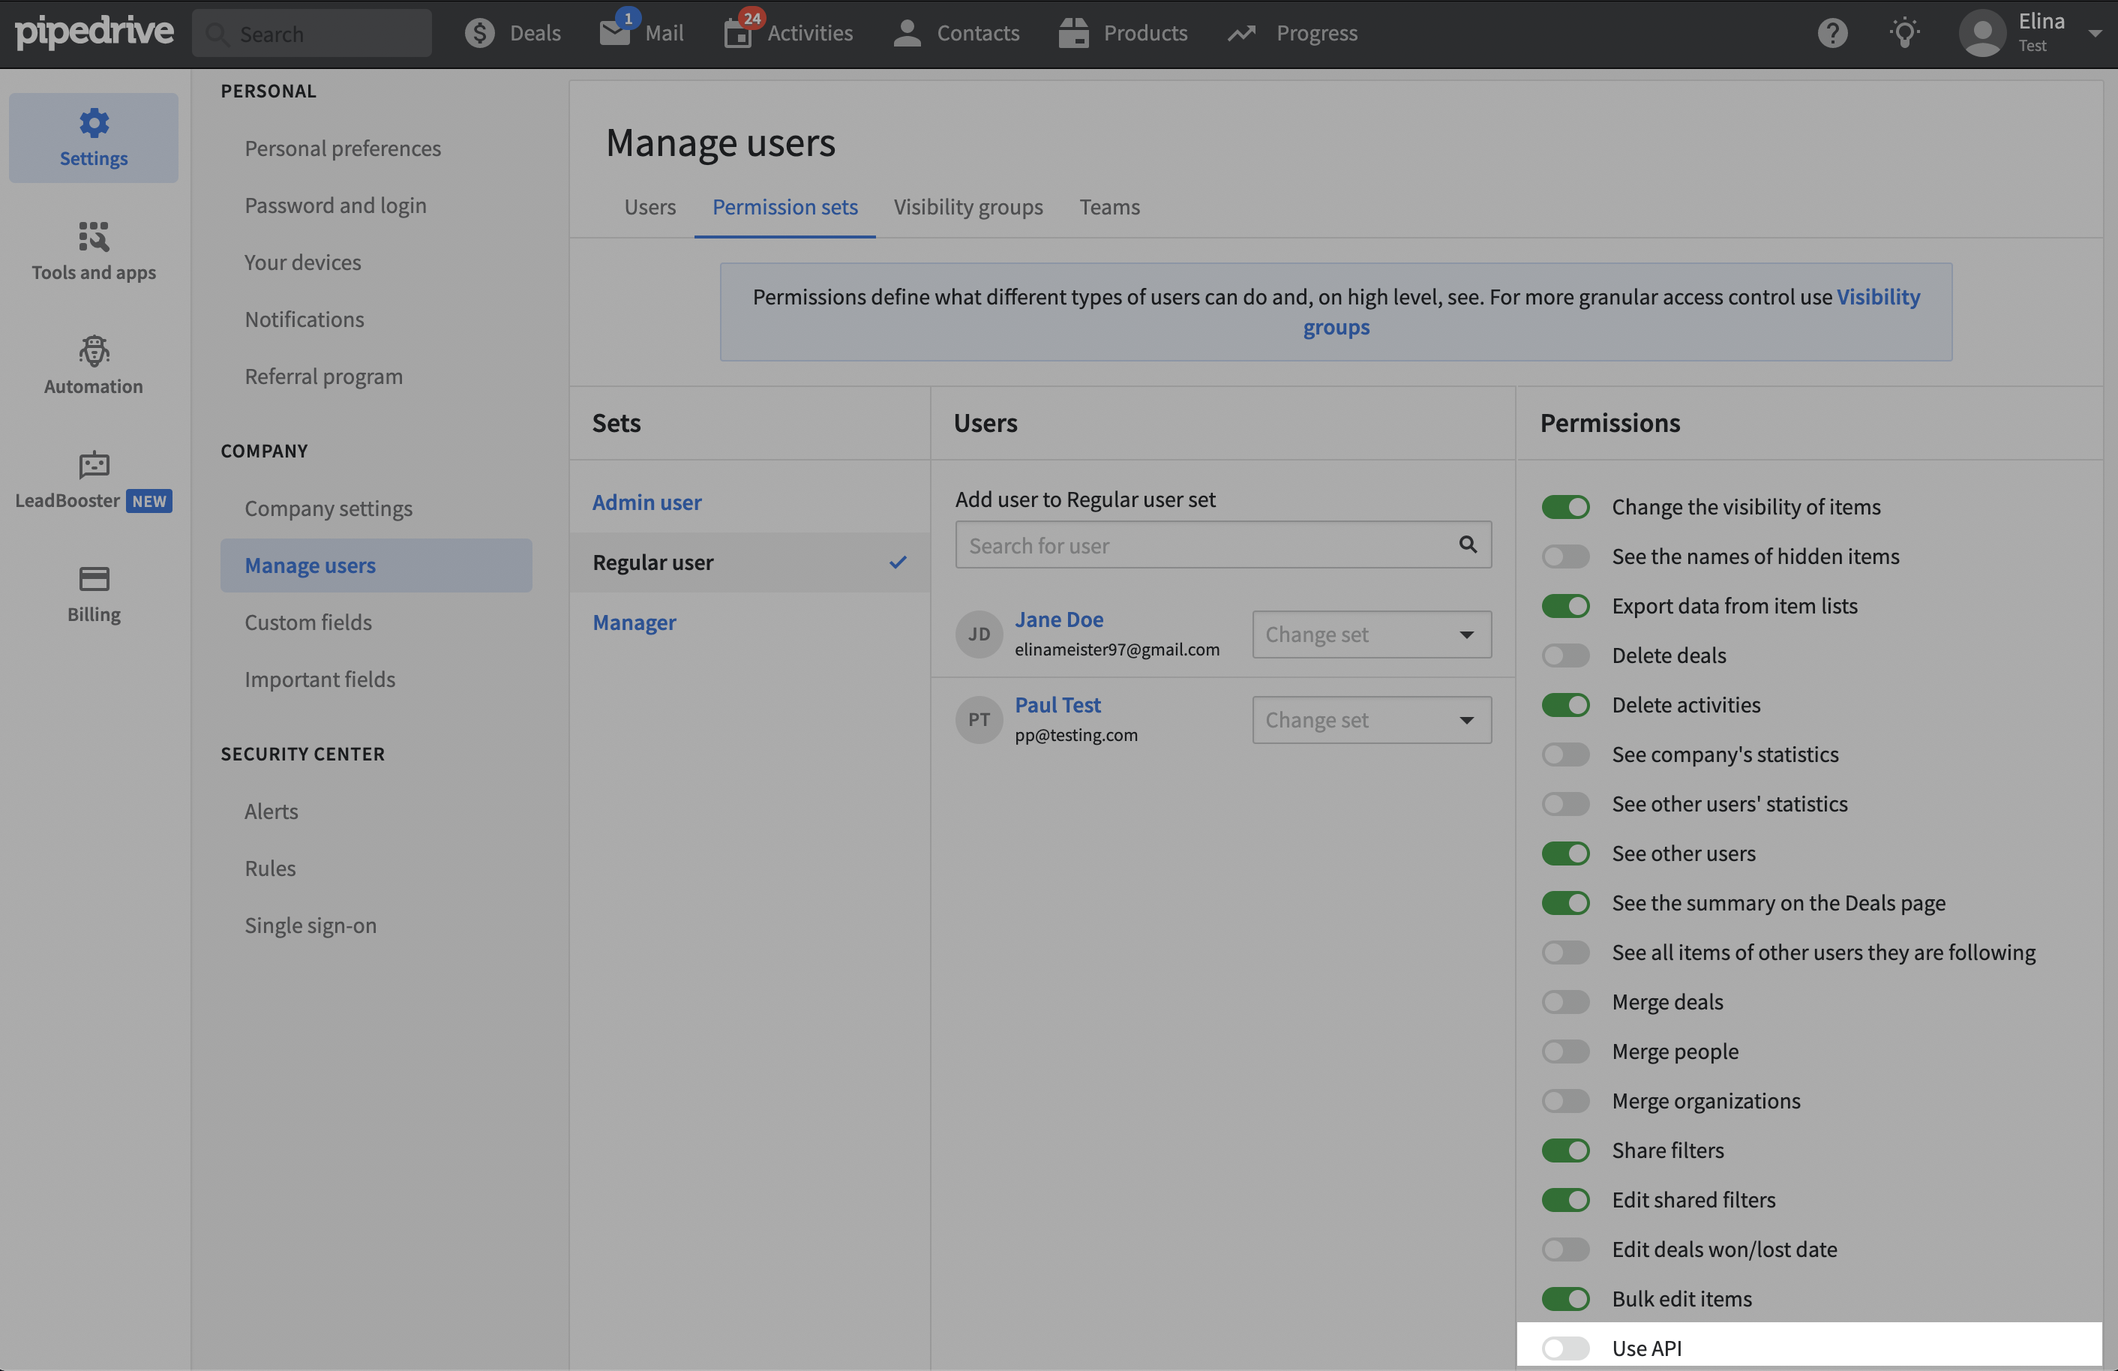The height and width of the screenshot is (1371, 2118).
Task: Enable the Delete deals permission
Action: [x=1564, y=655]
